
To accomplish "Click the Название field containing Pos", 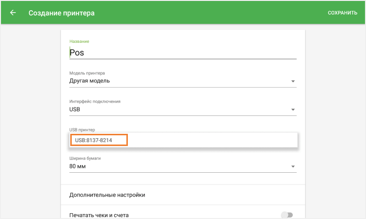I will tap(183, 53).
